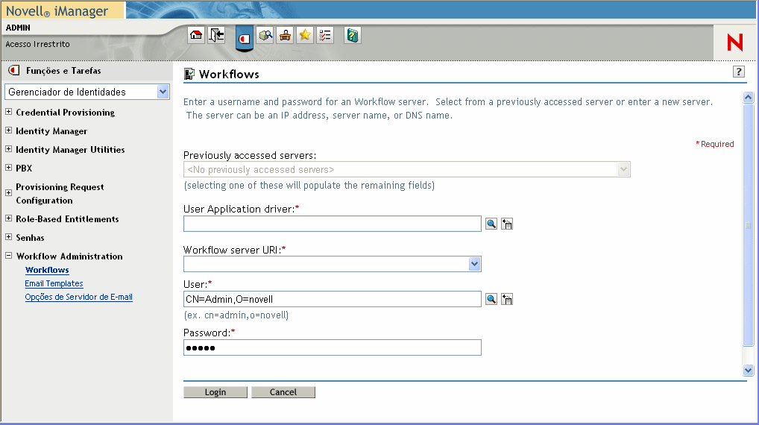Viewport: 759px width, 425px height.
Task: Open the Workflows task link
Action: coord(47,270)
